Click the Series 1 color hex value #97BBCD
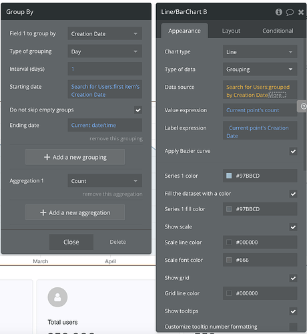Screen dimensions: 307x334 (248, 176)
